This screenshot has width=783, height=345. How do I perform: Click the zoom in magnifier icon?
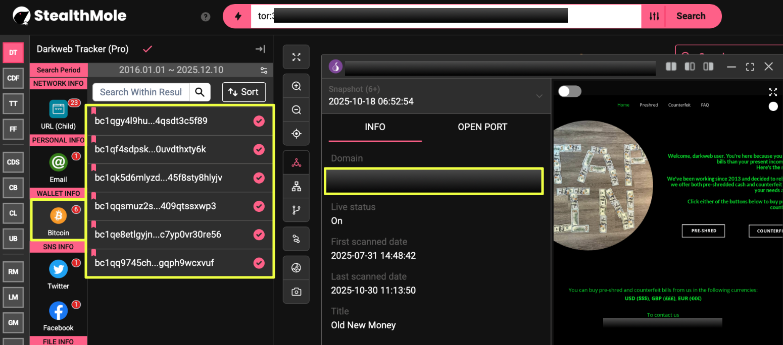click(297, 86)
